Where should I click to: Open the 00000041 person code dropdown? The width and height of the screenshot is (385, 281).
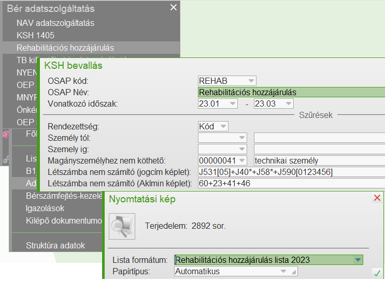click(x=242, y=160)
